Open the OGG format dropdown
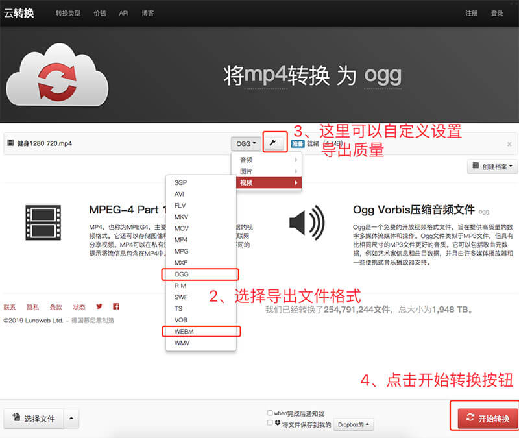The height and width of the screenshot is (438, 519). click(x=246, y=143)
